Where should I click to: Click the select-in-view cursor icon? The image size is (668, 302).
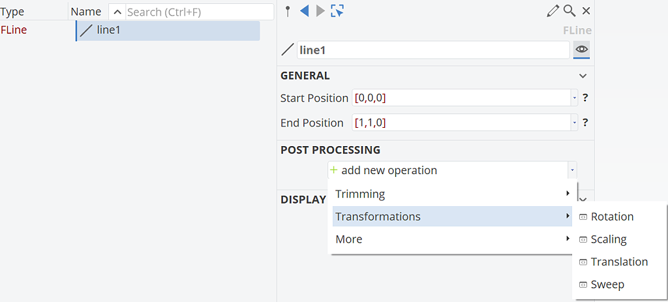click(x=337, y=10)
